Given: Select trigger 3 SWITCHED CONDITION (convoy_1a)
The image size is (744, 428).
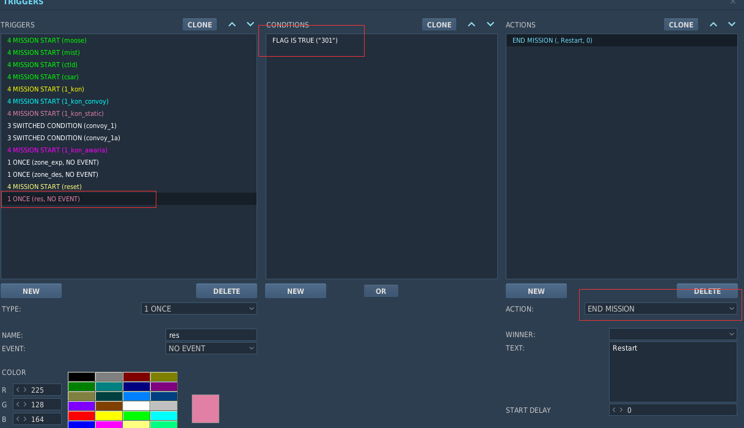Looking at the screenshot, I should (x=129, y=138).
